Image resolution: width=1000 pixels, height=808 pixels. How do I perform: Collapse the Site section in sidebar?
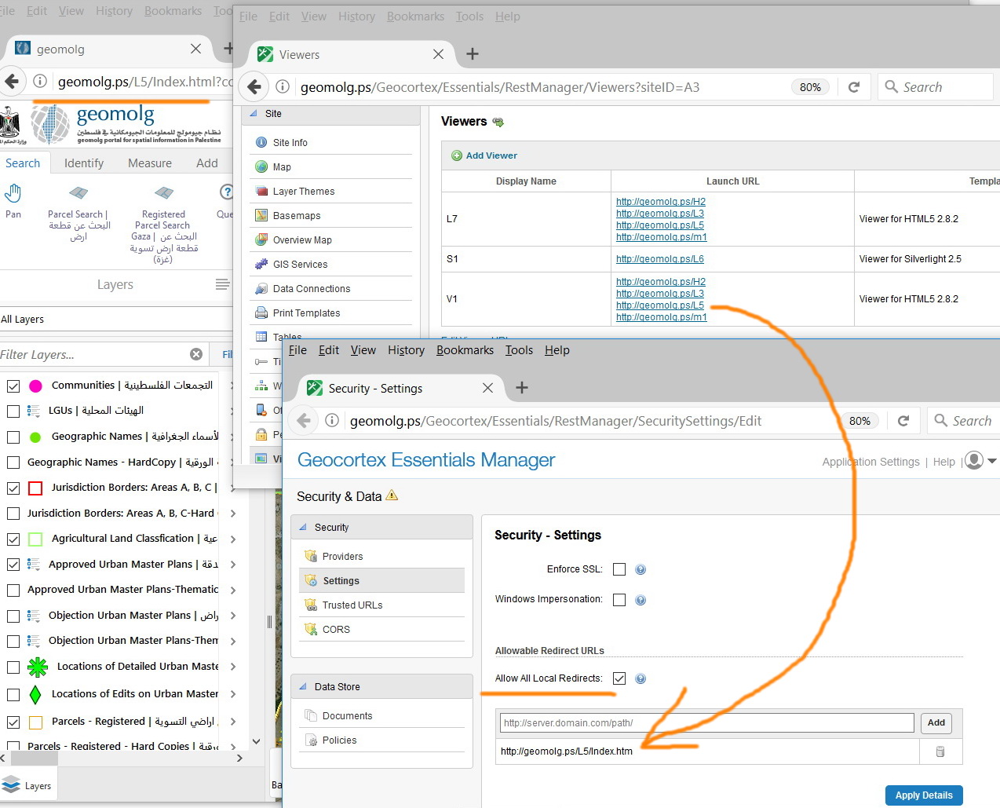pos(254,114)
